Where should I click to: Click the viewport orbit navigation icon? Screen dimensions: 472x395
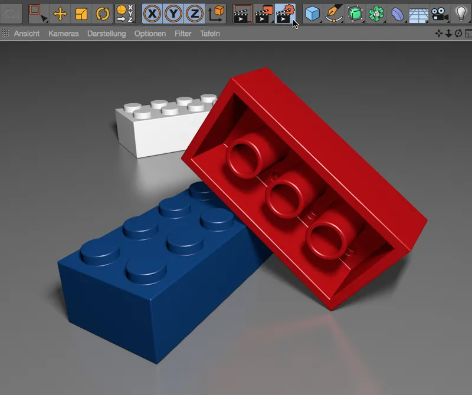[x=458, y=34]
